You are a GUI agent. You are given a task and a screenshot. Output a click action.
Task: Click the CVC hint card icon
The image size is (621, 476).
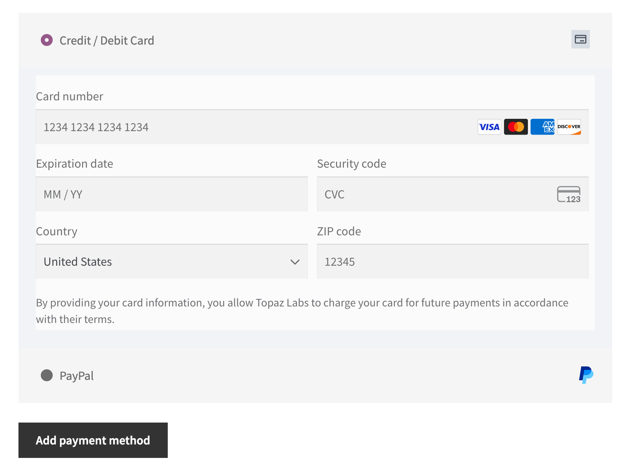(x=569, y=194)
